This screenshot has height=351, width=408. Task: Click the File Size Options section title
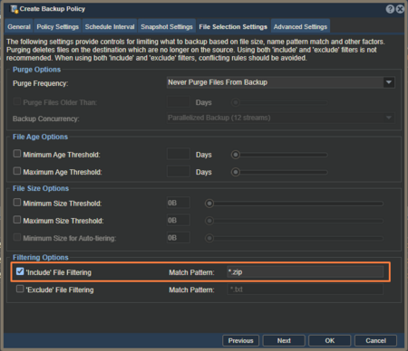(41, 188)
